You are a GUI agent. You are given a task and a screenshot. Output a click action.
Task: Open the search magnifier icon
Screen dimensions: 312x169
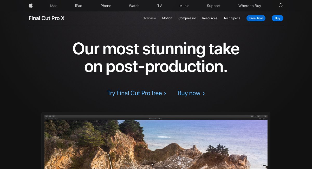click(x=281, y=6)
